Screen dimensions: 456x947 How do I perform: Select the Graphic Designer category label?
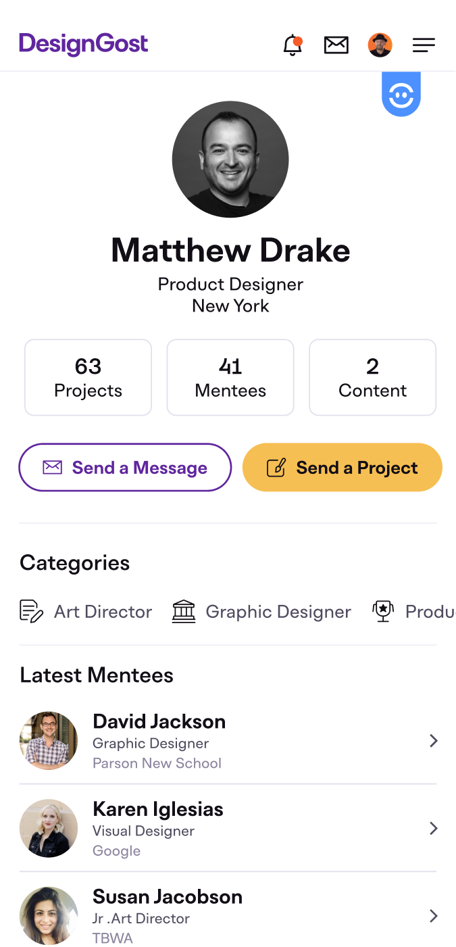point(278,612)
